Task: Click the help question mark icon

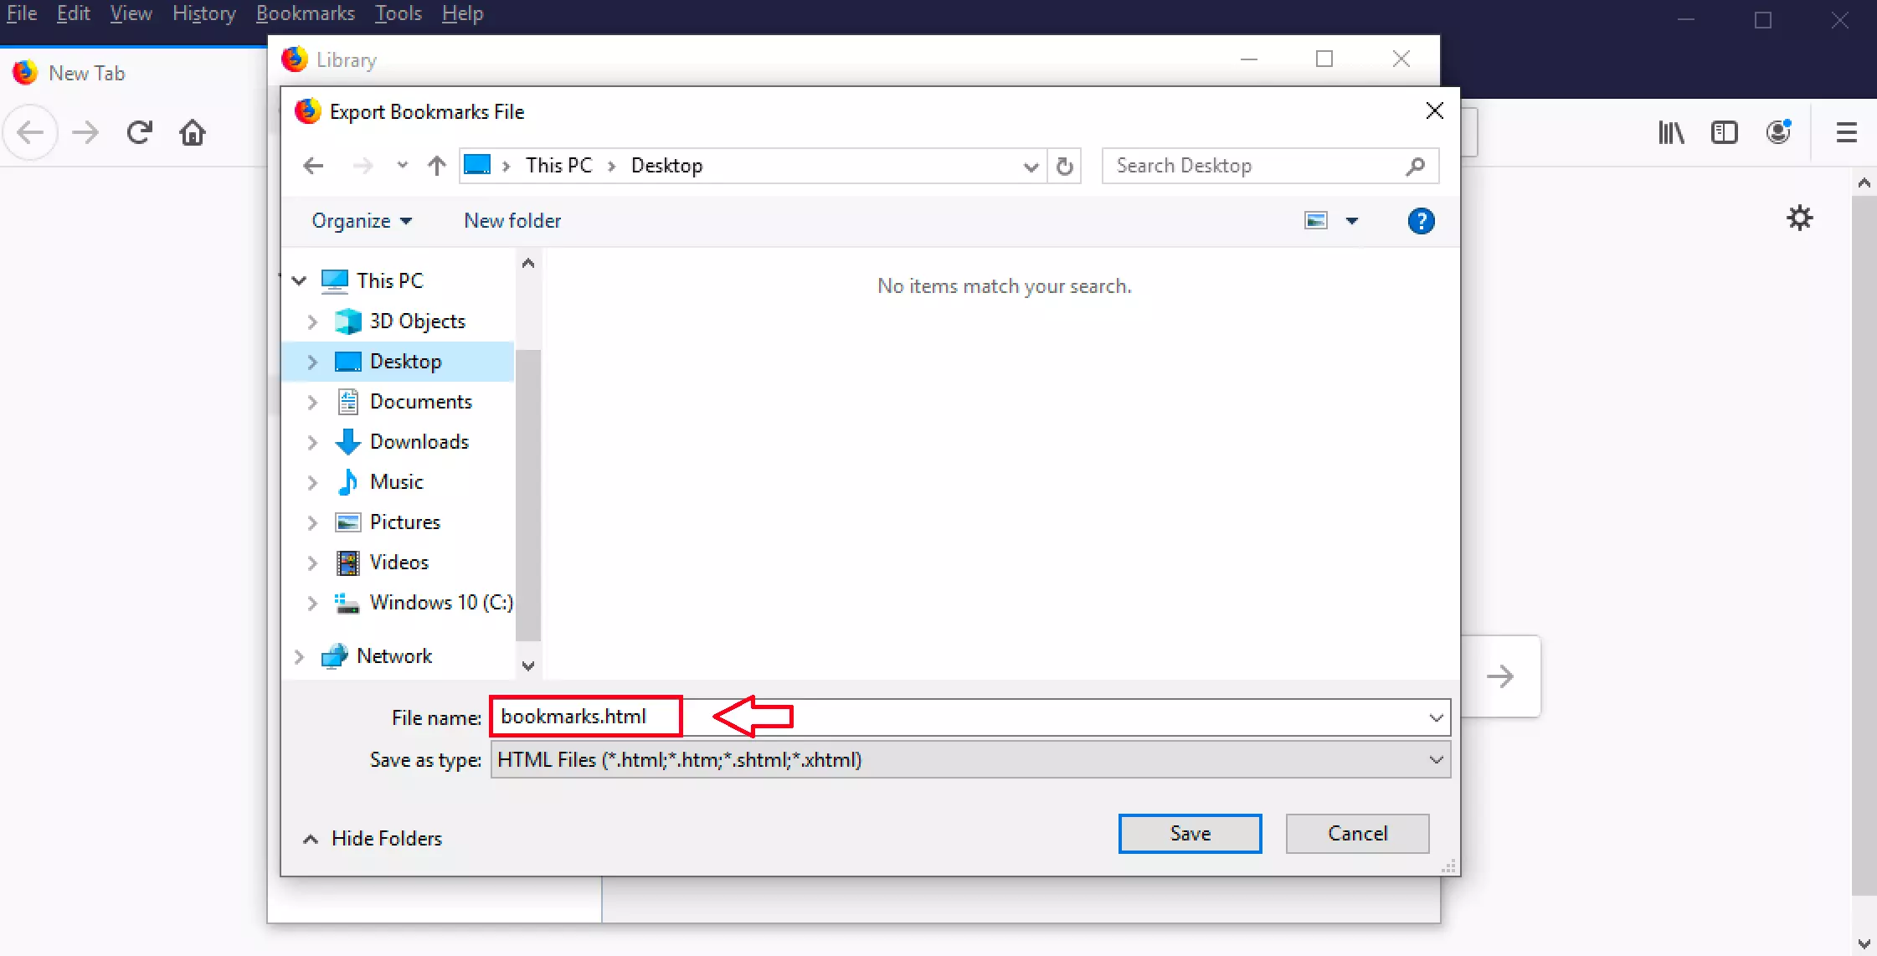Action: point(1422,221)
